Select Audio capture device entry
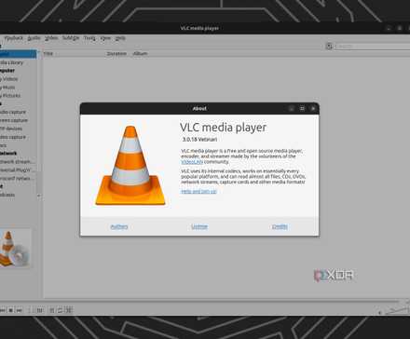 pos(13,112)
